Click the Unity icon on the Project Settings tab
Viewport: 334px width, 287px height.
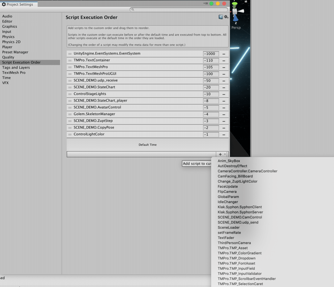click(x=3, y=4)
